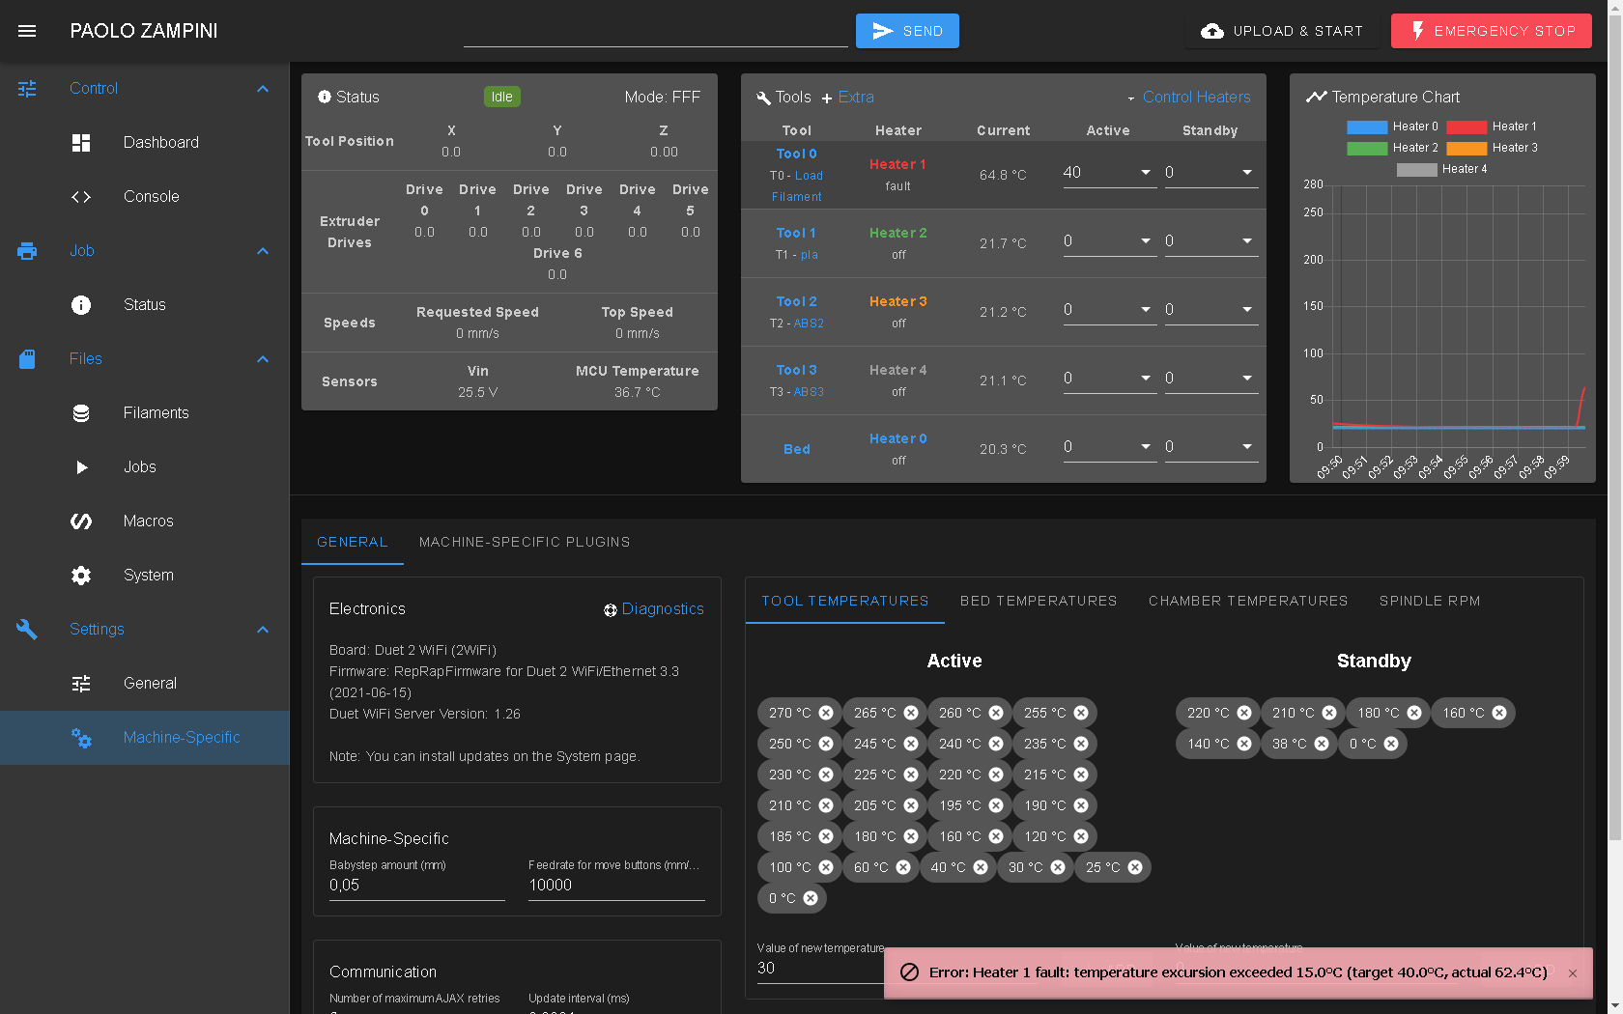Click the Load Filament link for Tool 0

(x=797, y=186)
